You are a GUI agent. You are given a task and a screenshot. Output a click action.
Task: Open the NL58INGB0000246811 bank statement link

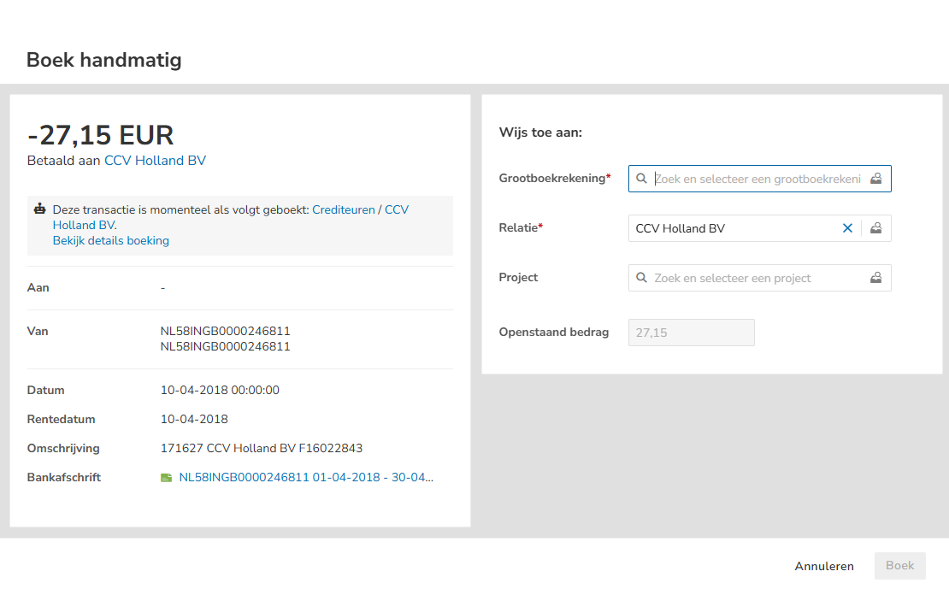pos(306,478)
